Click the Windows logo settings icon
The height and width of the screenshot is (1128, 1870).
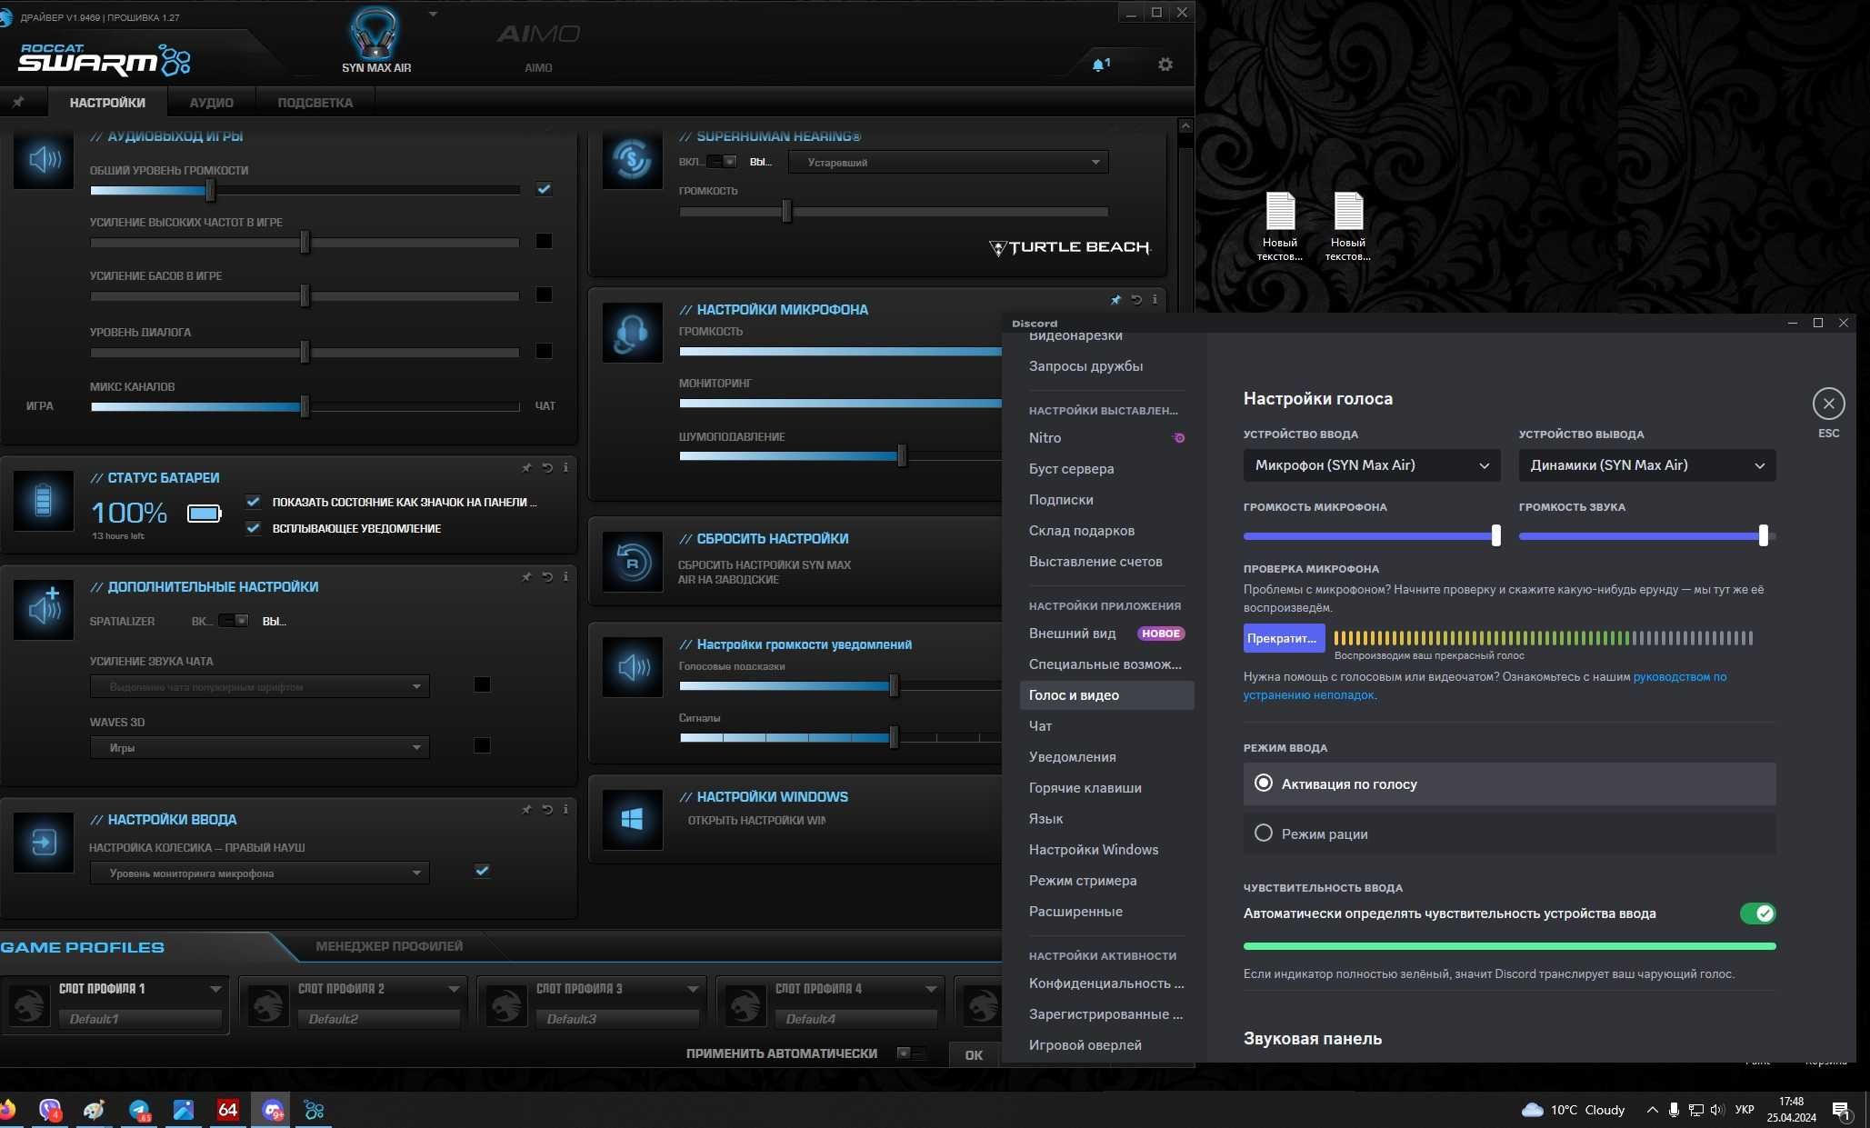coord(632,820)
